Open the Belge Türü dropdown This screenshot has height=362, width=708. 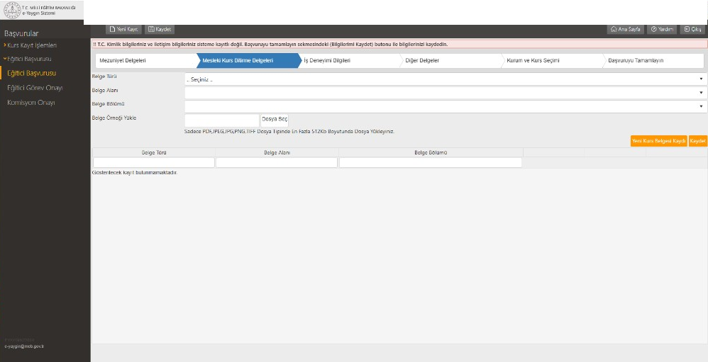click(x=446, y=79)
